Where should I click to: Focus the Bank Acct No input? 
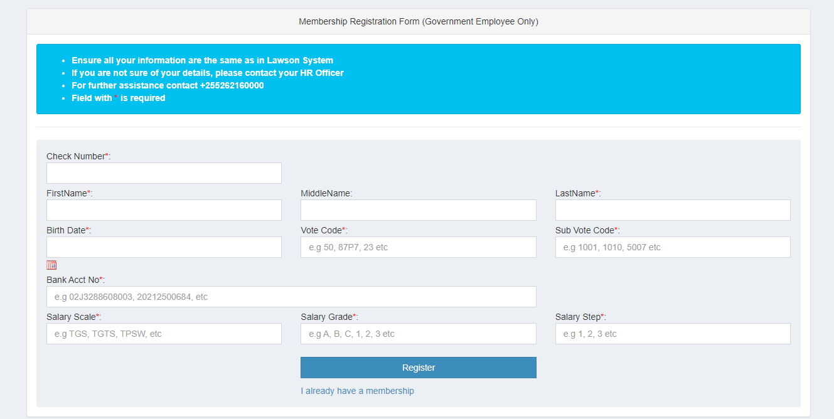[x=291, y=296]
